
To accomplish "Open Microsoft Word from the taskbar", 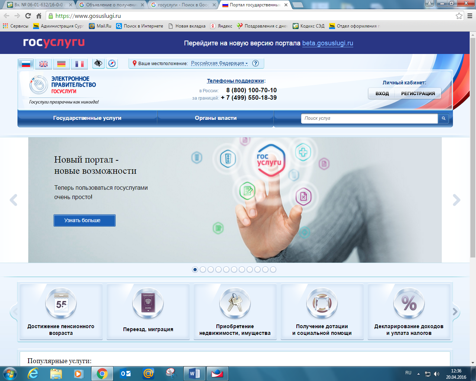I will point(194,374).
